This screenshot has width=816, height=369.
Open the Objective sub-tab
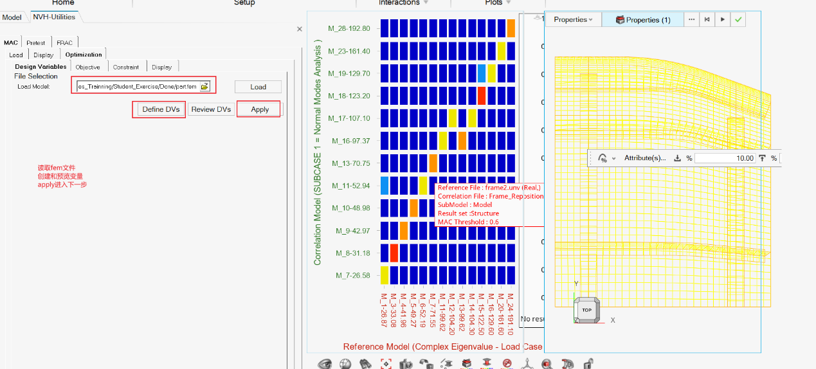tap(87, 67)
